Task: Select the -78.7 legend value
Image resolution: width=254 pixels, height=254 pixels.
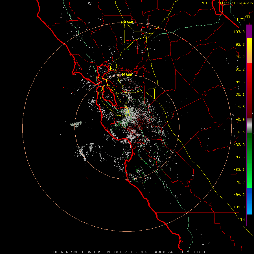Action: pos(239,182)
